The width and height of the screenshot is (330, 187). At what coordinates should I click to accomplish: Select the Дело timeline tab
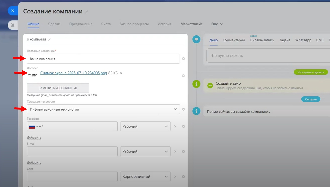[x=213, y=40]
